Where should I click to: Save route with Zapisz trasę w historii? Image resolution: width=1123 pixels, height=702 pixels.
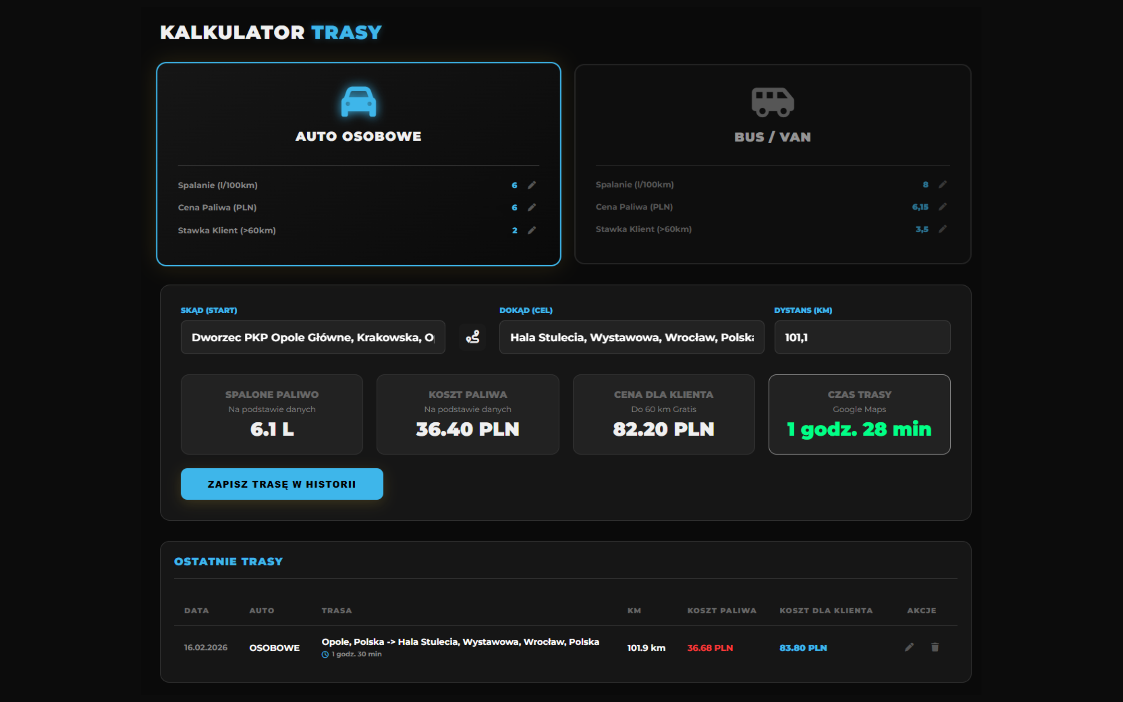click(x=282, y=484)
